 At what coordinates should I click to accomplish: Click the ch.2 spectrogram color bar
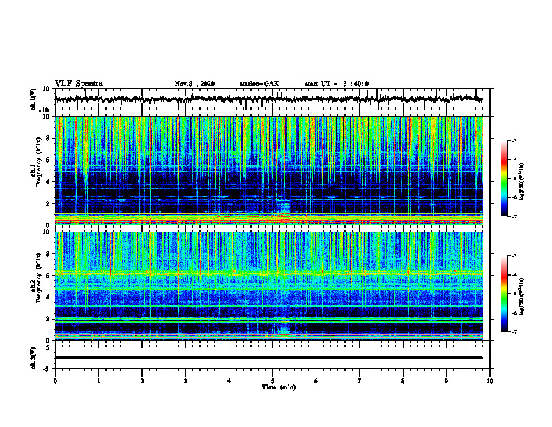click(x=505, y=294)
